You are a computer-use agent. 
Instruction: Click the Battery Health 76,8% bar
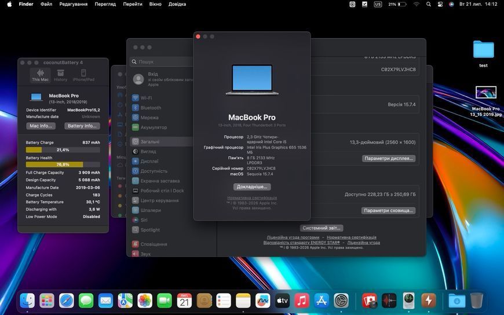pyautogui.click(x=63, y=164)
